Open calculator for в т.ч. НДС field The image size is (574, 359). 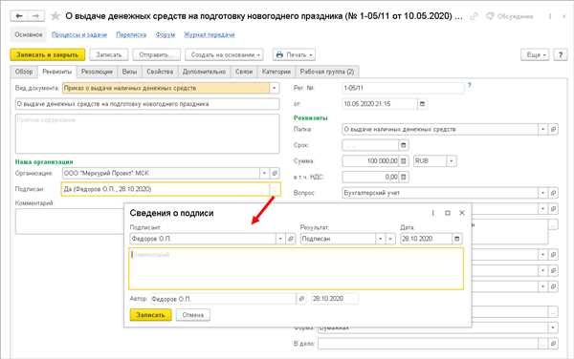tap(404, 178)
